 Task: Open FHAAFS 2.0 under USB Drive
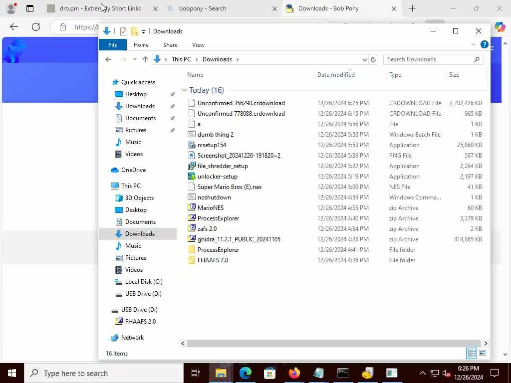tap(140, 322)
